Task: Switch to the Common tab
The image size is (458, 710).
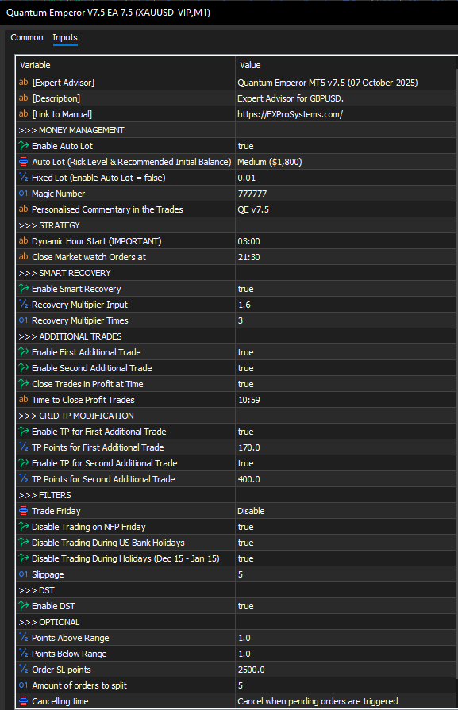Action: 27,37
